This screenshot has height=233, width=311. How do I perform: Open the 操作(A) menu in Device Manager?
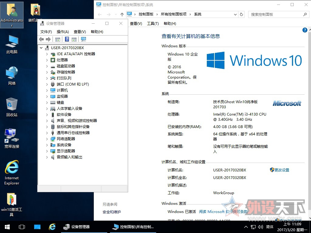[63, 32]
